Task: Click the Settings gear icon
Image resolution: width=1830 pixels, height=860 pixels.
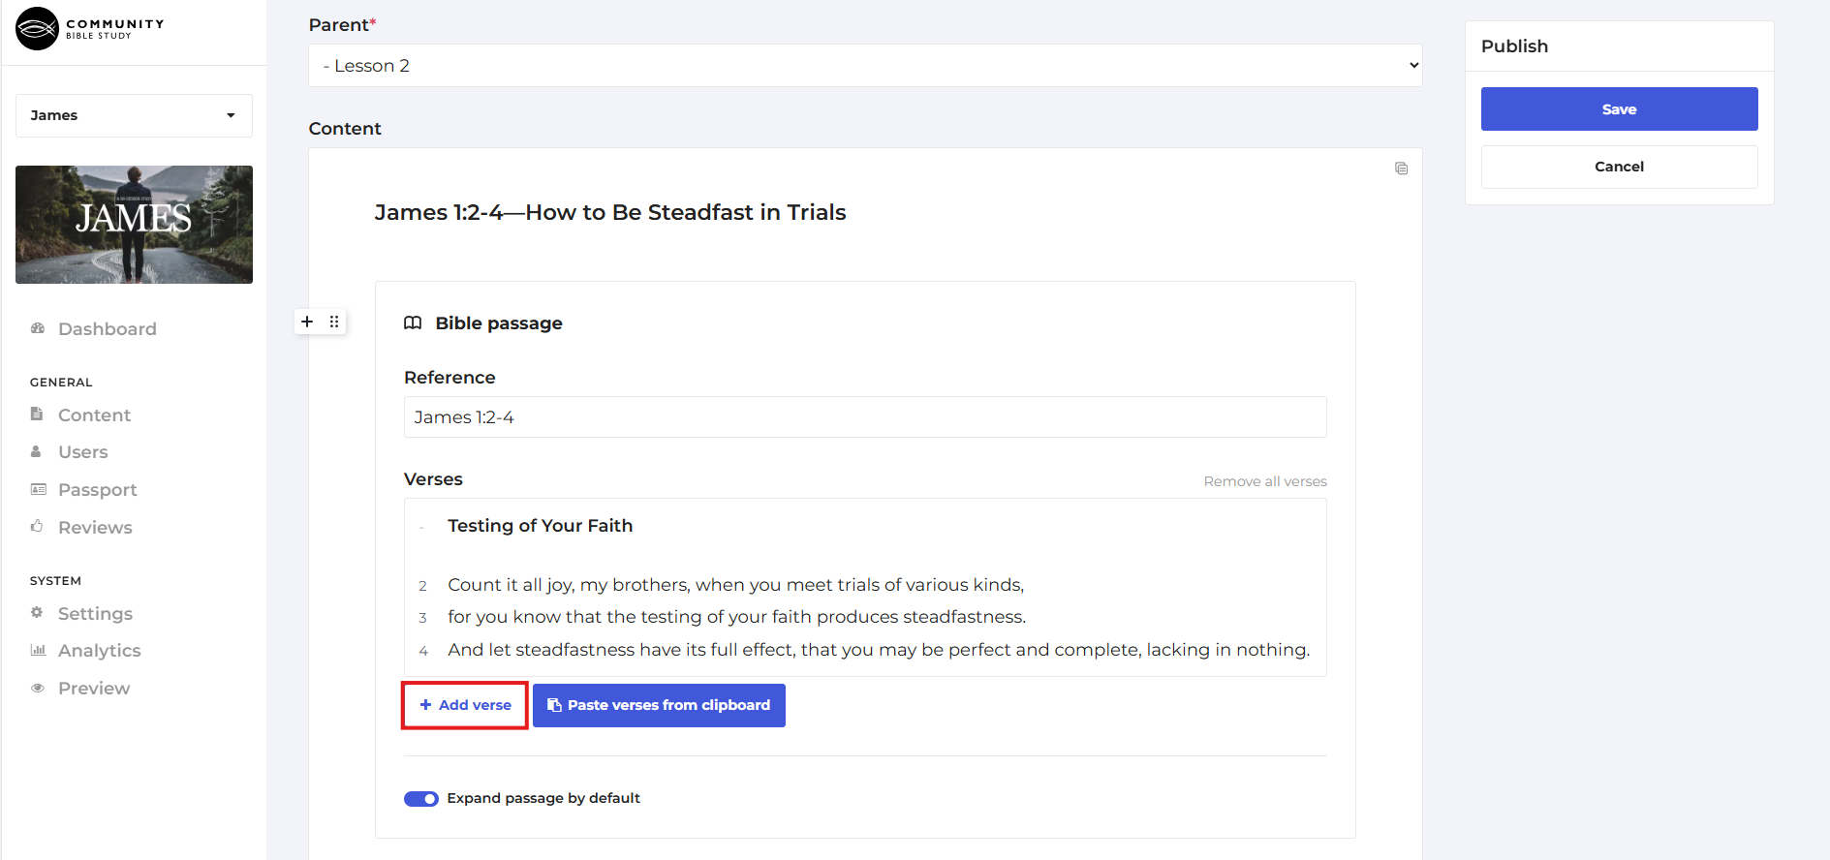Action: tap(38, 613)
